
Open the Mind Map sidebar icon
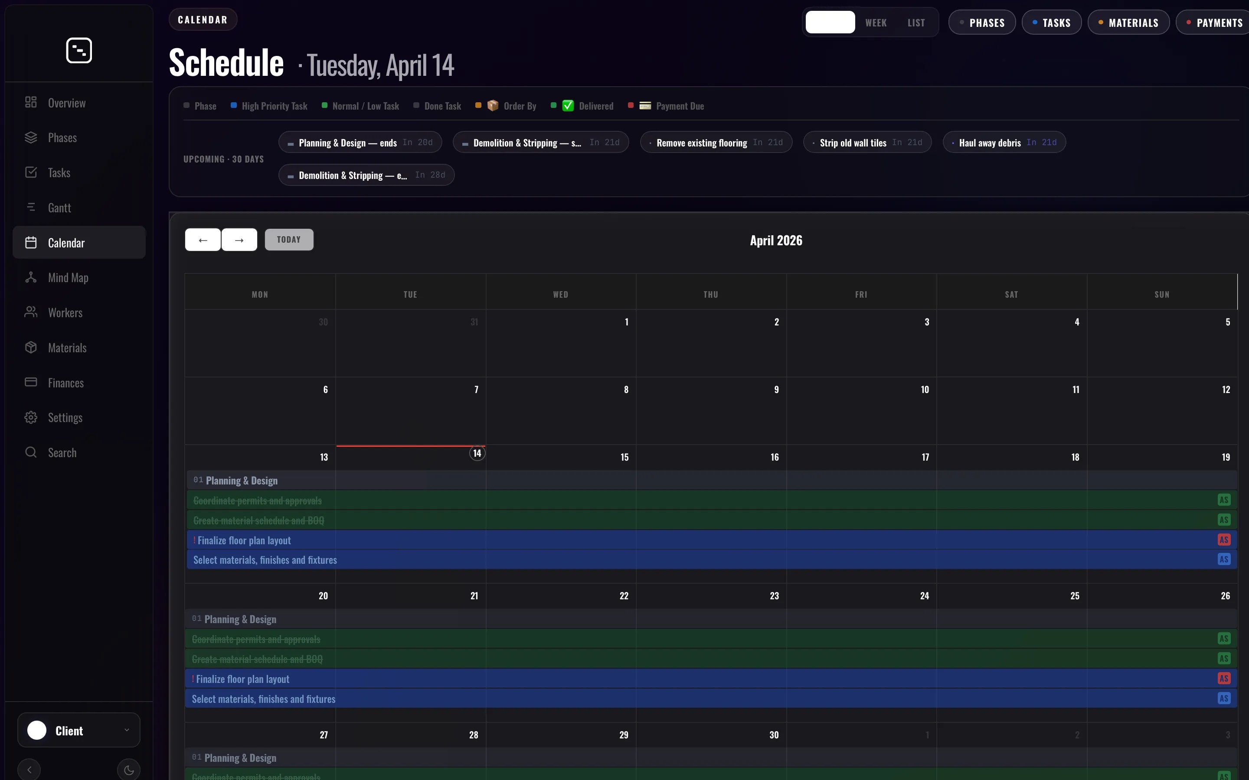click(31, 277)
